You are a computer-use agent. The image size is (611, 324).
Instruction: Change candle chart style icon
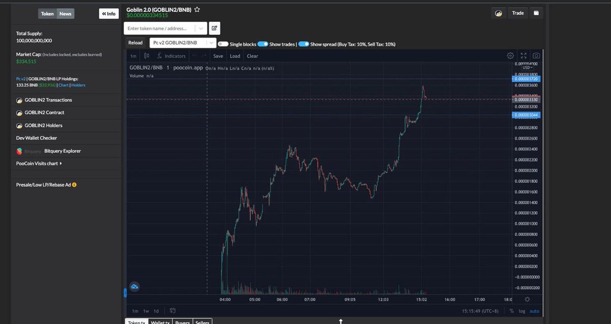click(147, 56)
